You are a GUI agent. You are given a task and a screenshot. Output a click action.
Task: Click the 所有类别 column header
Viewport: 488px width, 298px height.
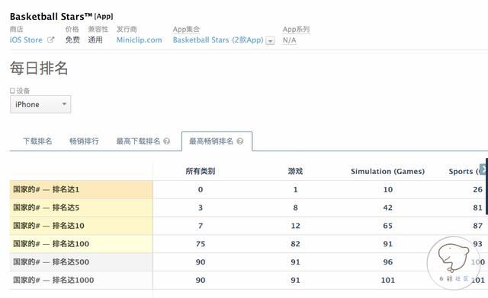point(200,171)
